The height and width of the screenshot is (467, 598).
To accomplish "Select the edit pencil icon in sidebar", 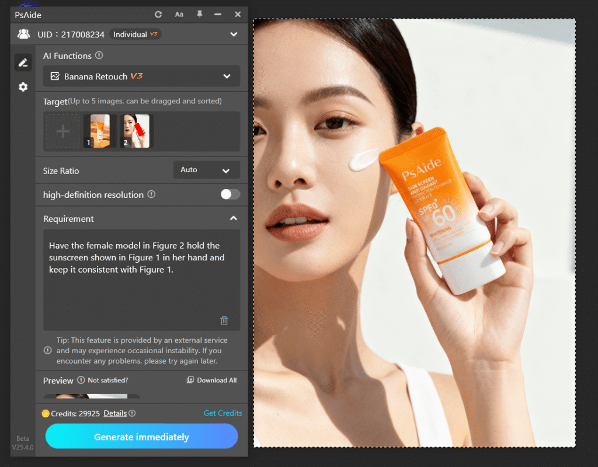I will (23, 62).
